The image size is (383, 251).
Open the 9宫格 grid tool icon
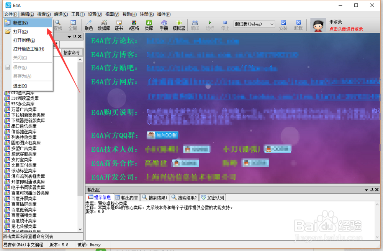[133, 25]
